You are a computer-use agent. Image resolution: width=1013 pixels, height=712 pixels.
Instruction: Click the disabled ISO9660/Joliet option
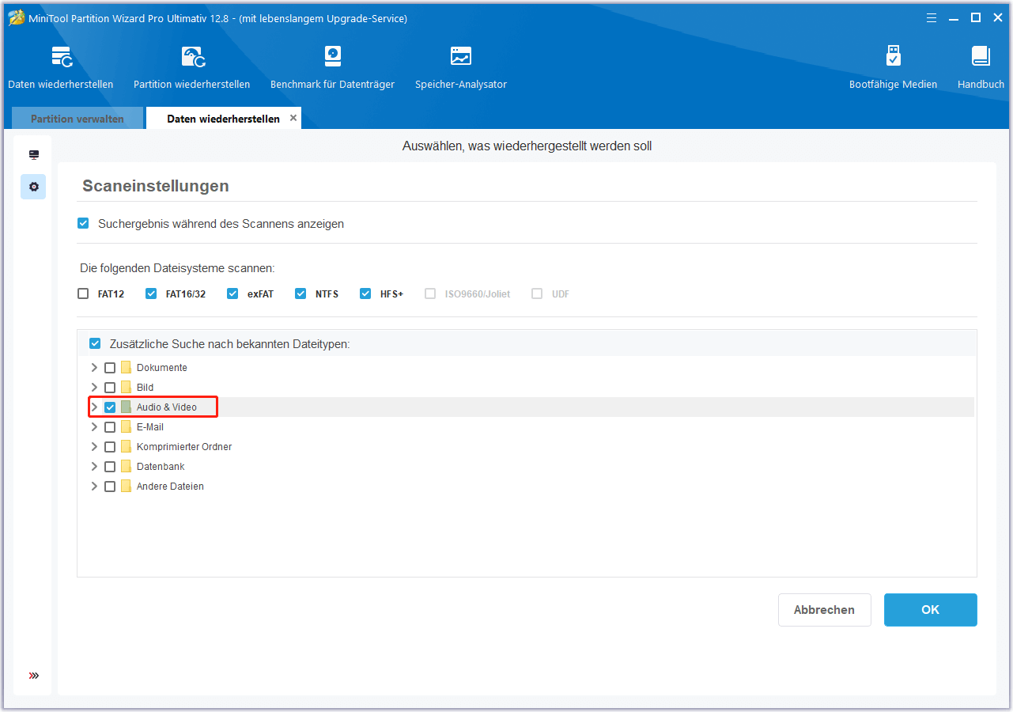[467, 294]
